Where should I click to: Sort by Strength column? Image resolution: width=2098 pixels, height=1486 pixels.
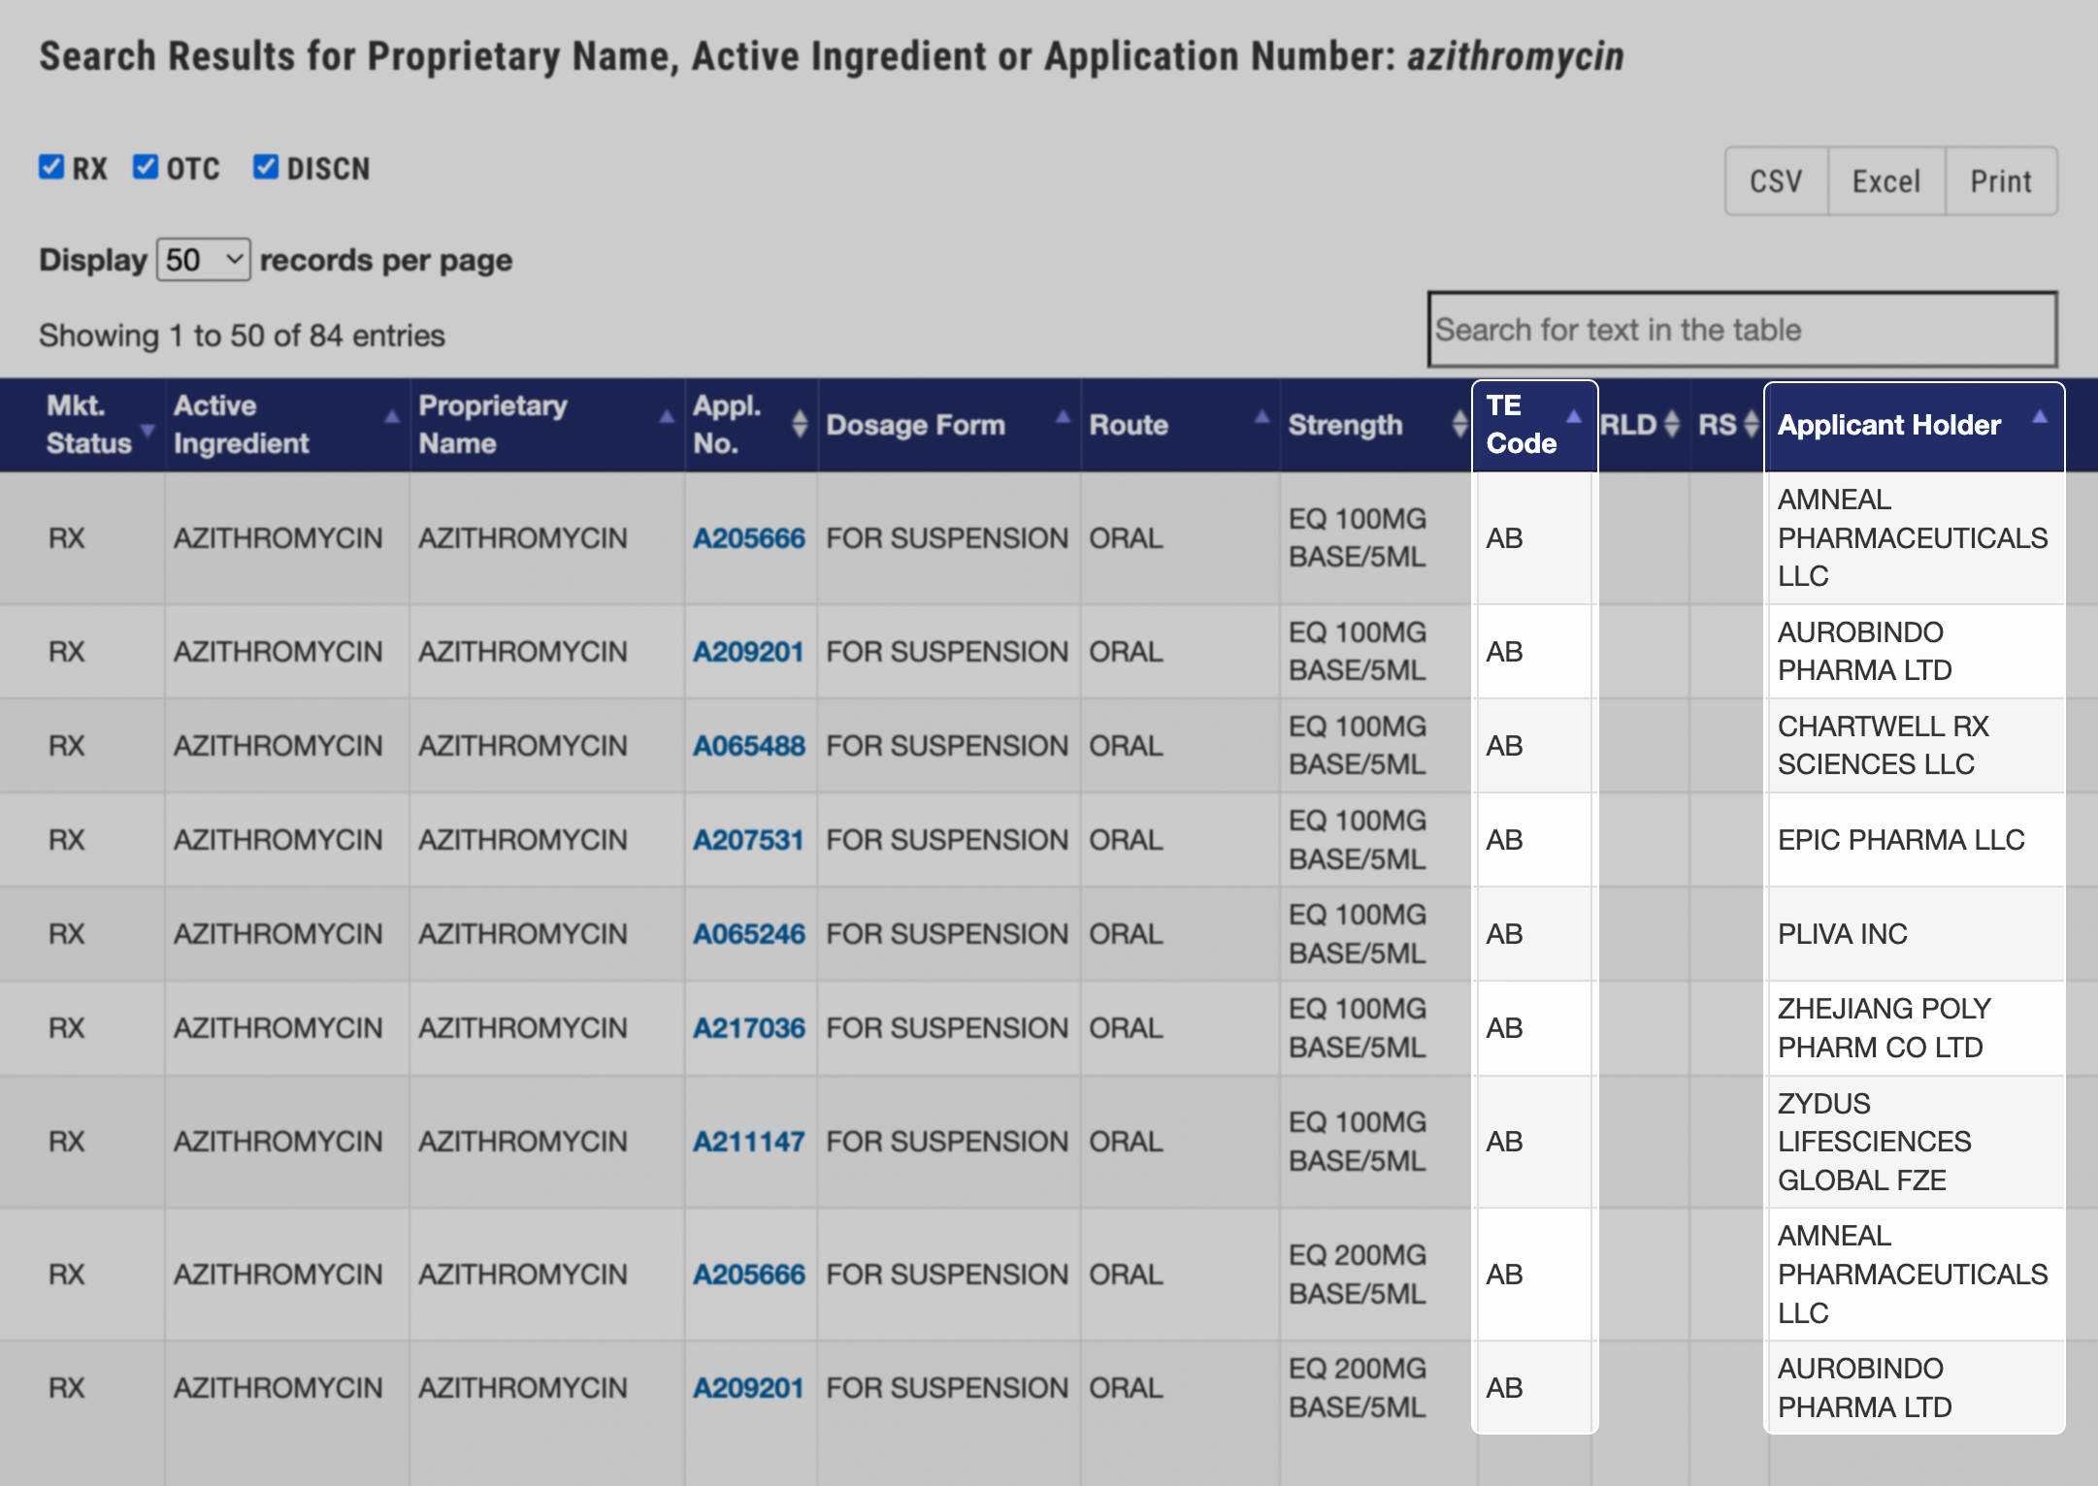[1376, 425]
